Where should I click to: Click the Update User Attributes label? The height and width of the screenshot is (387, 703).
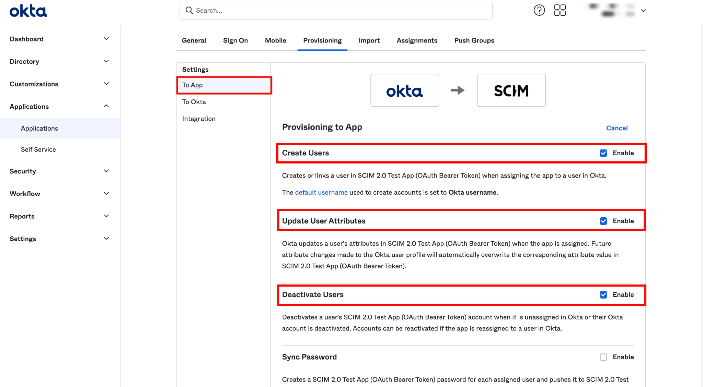(324, 221)
